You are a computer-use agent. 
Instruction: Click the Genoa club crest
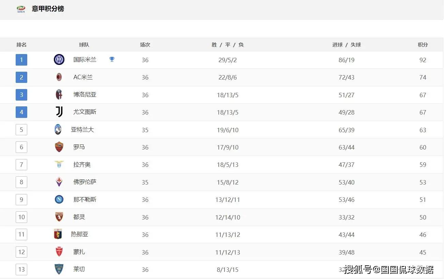pos(58,234)
